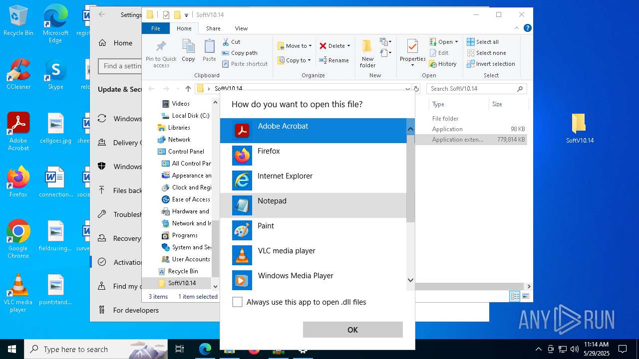Viewport: 639px width, 359px height.
Task: Switch to large icons view button
Action: 525,296
